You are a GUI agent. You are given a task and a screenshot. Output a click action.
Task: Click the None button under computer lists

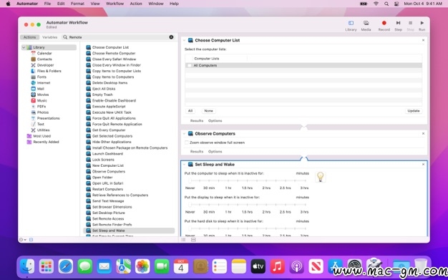(x=208, y=111)
